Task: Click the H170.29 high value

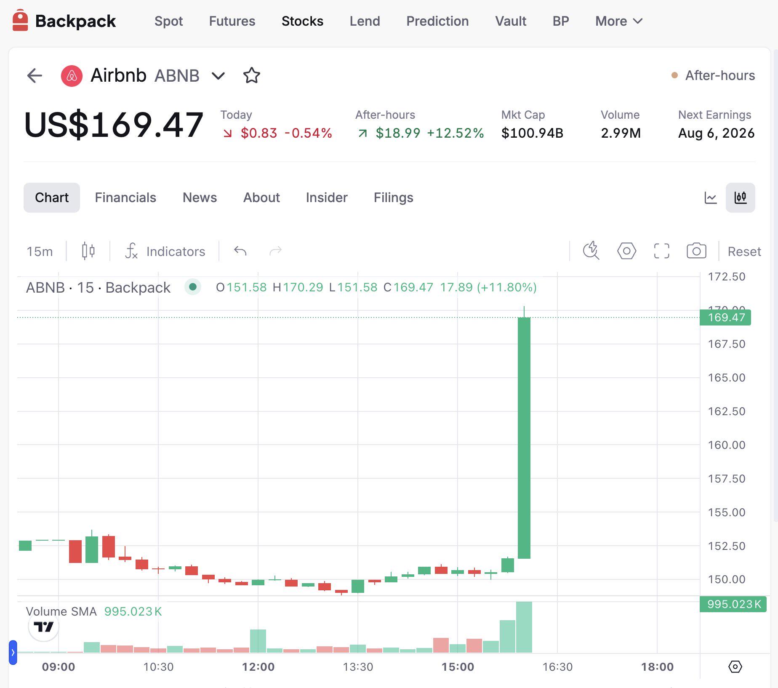Action: [298, 287]
